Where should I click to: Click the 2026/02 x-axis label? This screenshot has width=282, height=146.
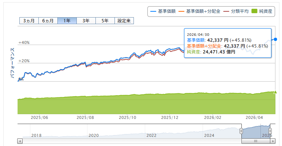(x=213, y=118)
